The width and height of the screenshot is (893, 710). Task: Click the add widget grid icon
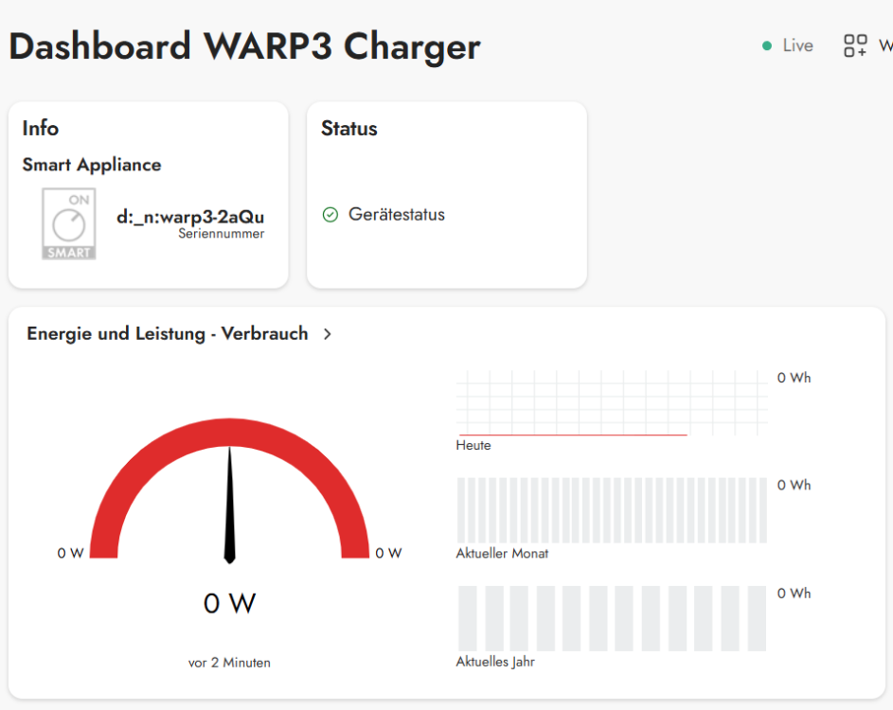point(855,45)
